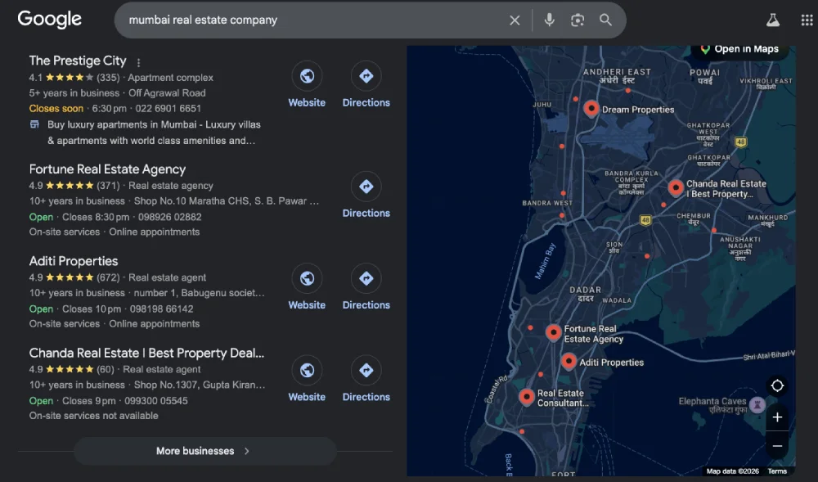Click the Dadar map label
Screen dimensions: 818x482
point(585,294)
